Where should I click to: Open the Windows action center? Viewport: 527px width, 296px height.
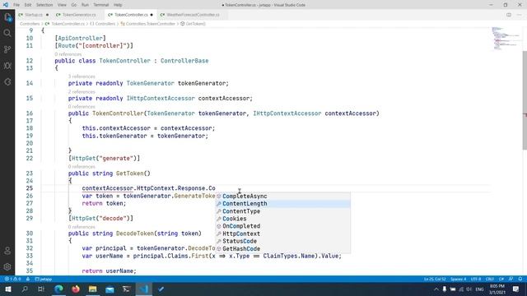pos(516,289)
